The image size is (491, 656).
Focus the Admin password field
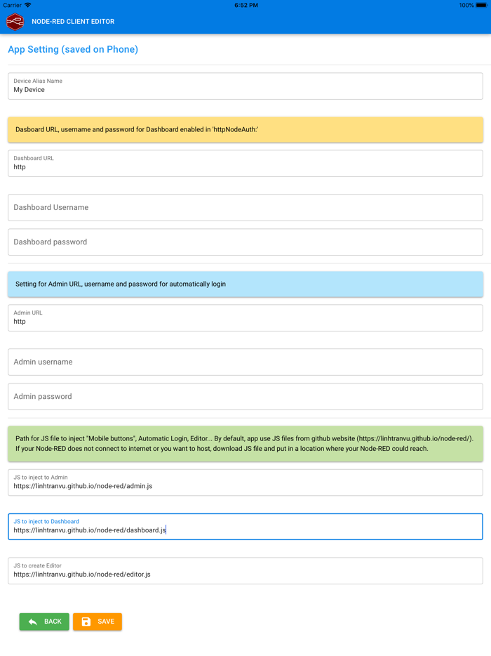click(244, 396)
